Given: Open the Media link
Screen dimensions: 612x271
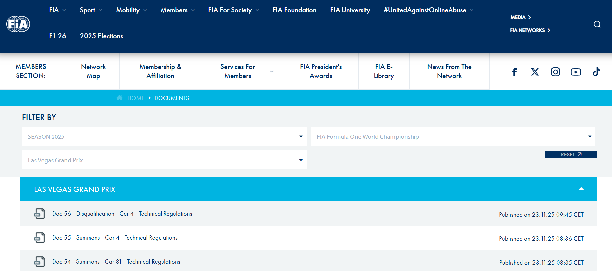Looking at the screenshot, I should [x=521, y=17].
